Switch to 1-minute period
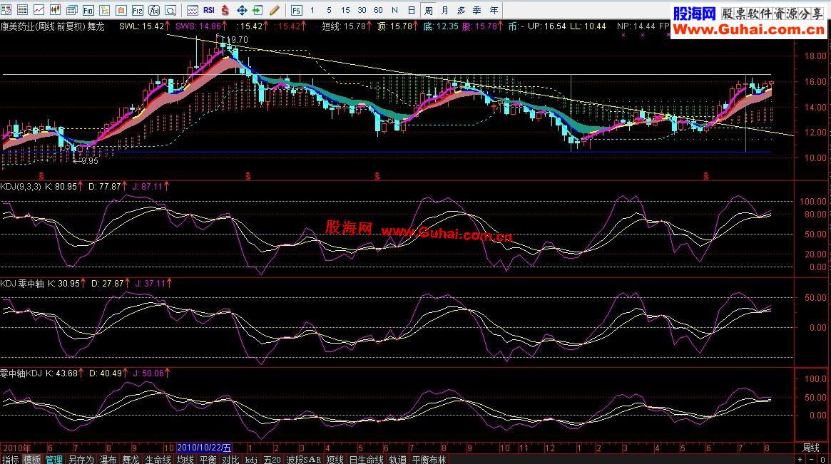The image size is (831, 464). click(x=312, y=10)
